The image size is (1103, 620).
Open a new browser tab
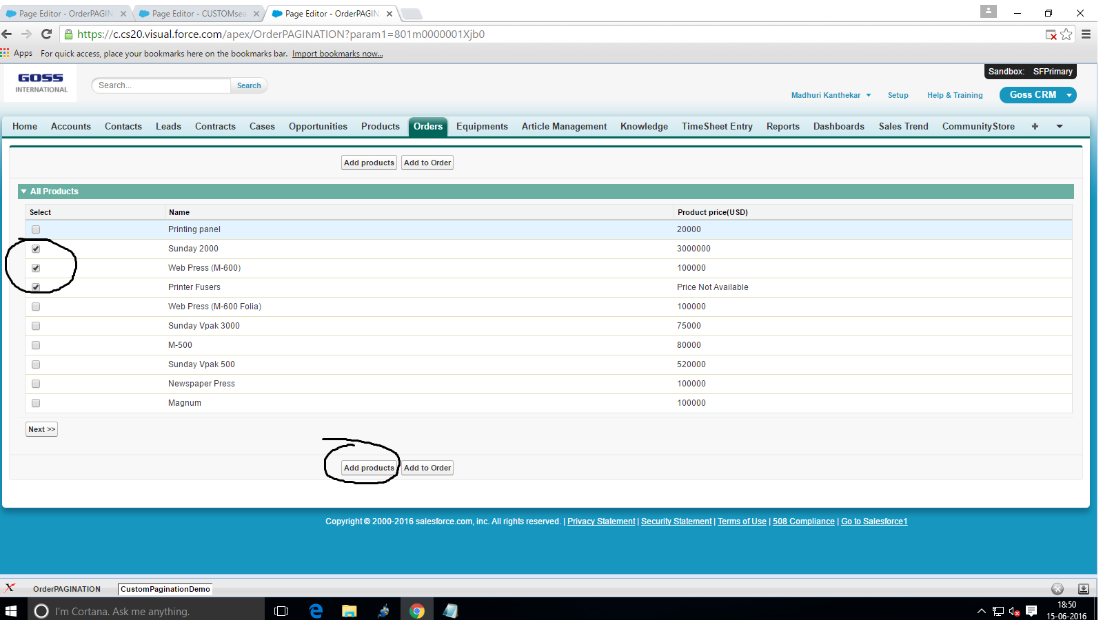(411, 14)
